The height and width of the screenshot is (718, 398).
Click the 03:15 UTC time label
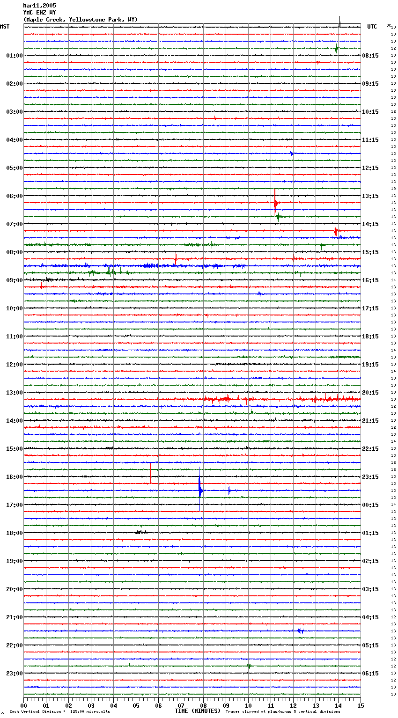(370, 589)
